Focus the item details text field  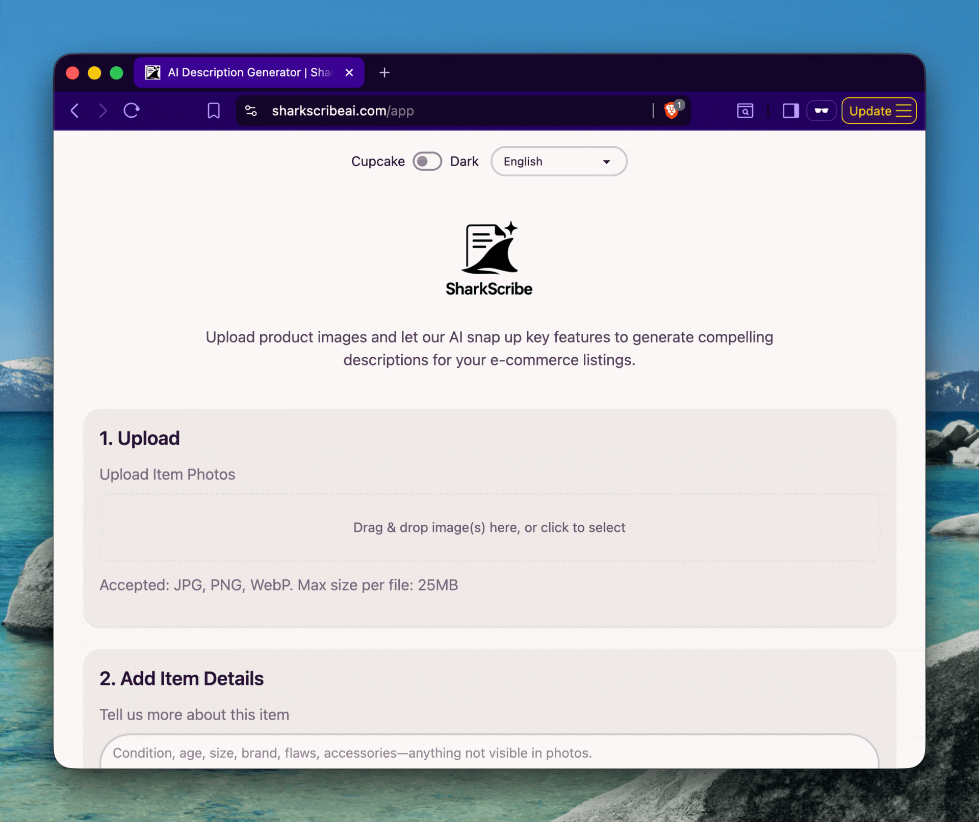(x=489, y=752)
